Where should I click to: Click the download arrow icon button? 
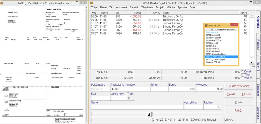point(149,114)
